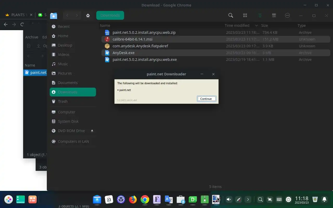Toggle the muted volume icon in tray

click(x=229, y=199)
